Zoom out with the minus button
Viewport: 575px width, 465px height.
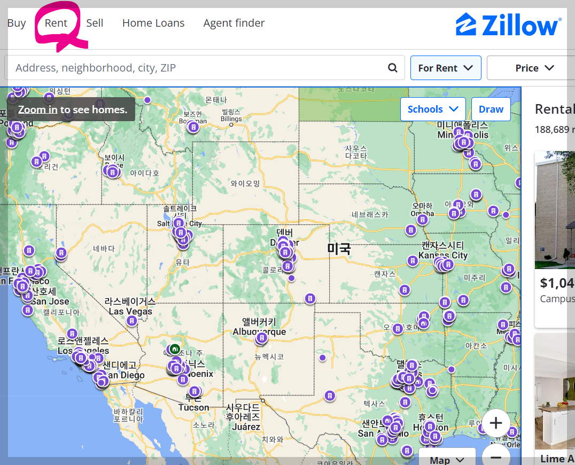pyautogui.click(x=496, y=456)
